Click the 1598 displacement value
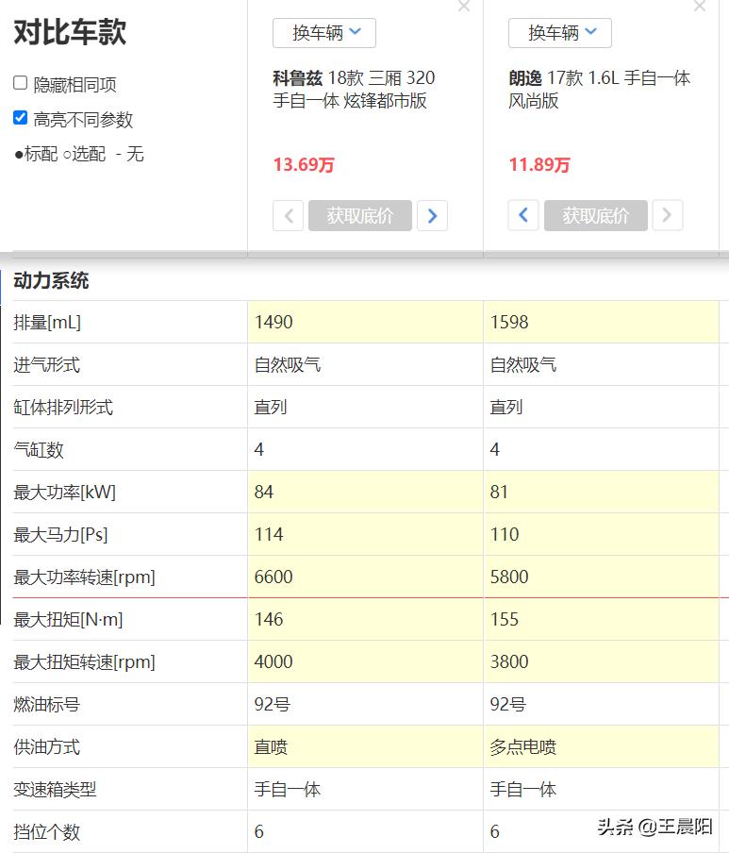729x853 pixels. tap(509, 322)
